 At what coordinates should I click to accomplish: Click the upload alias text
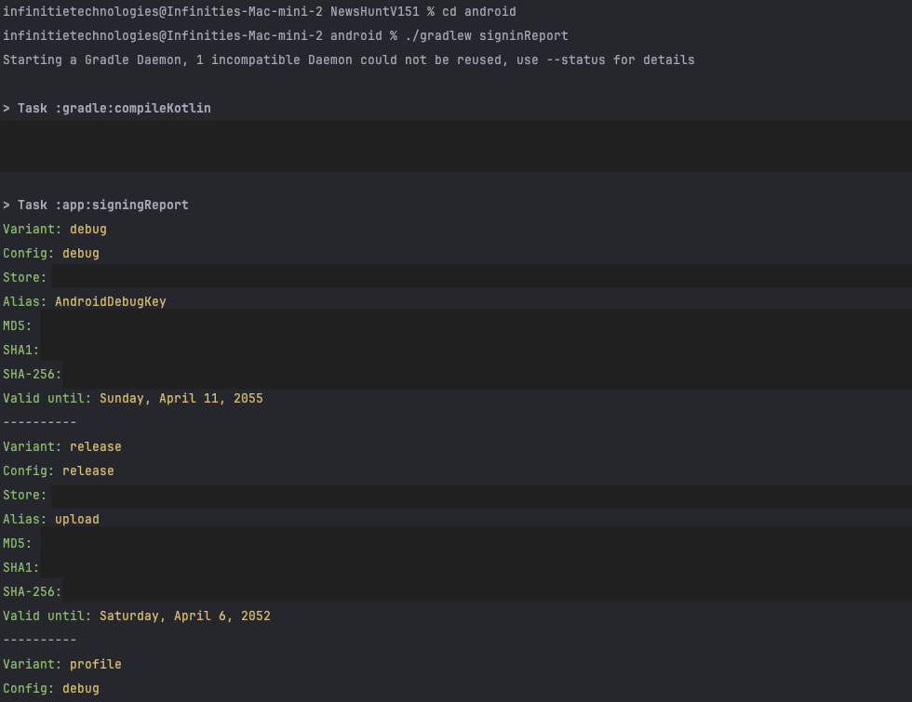click(x=77, y=519)
